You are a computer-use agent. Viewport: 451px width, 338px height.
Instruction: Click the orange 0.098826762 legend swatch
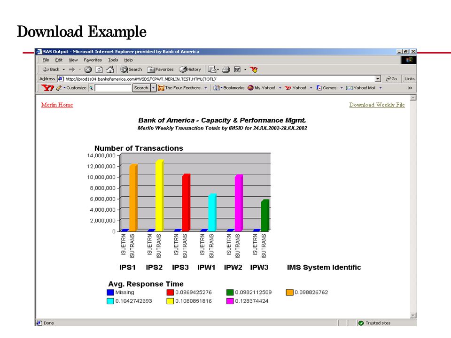(x=289, y=292)
